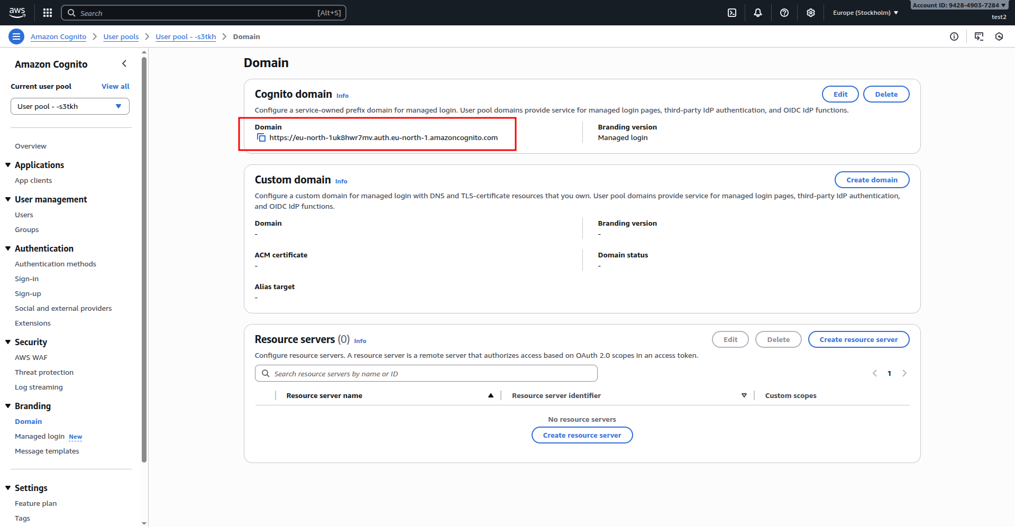Open Sign-in settings
This screenshot has width=1015, height=527.
[26, 279]
